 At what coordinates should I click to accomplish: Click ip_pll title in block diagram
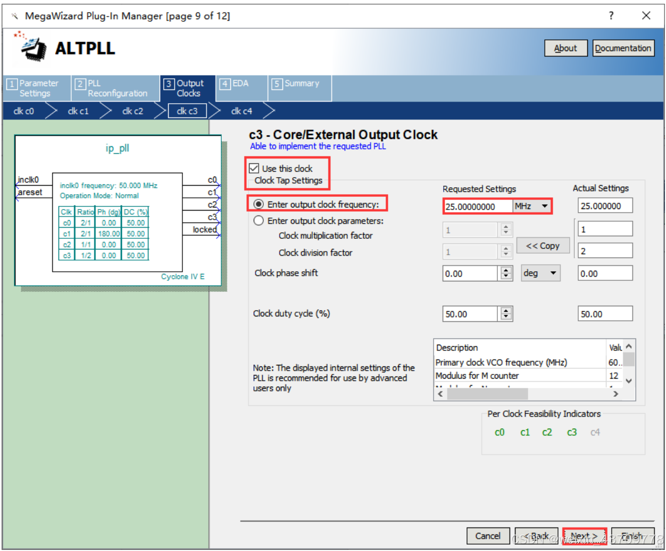coord(117,148)
